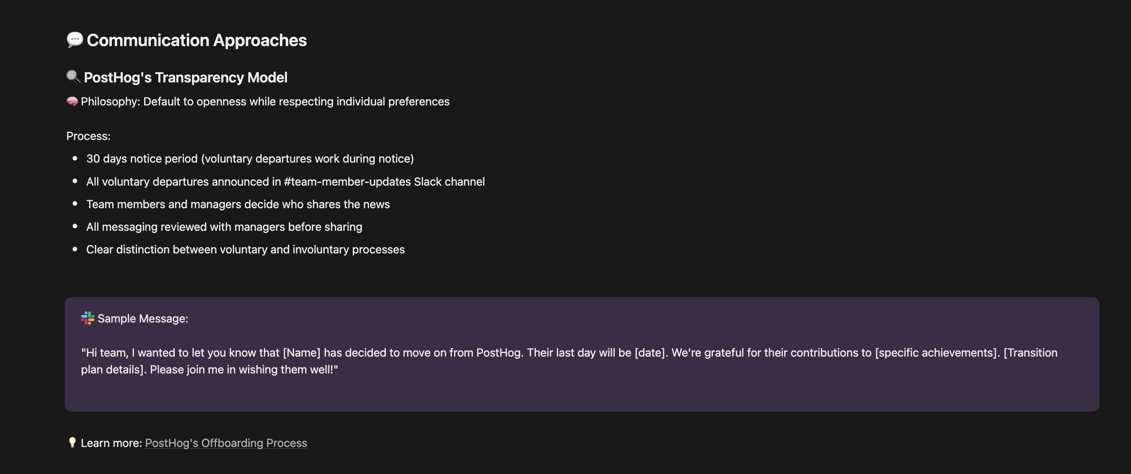This screenshot has width=1131, height=474.
Task: Click the "All messaging reviewed with managers" bullet
Action: tap(224, 227)
